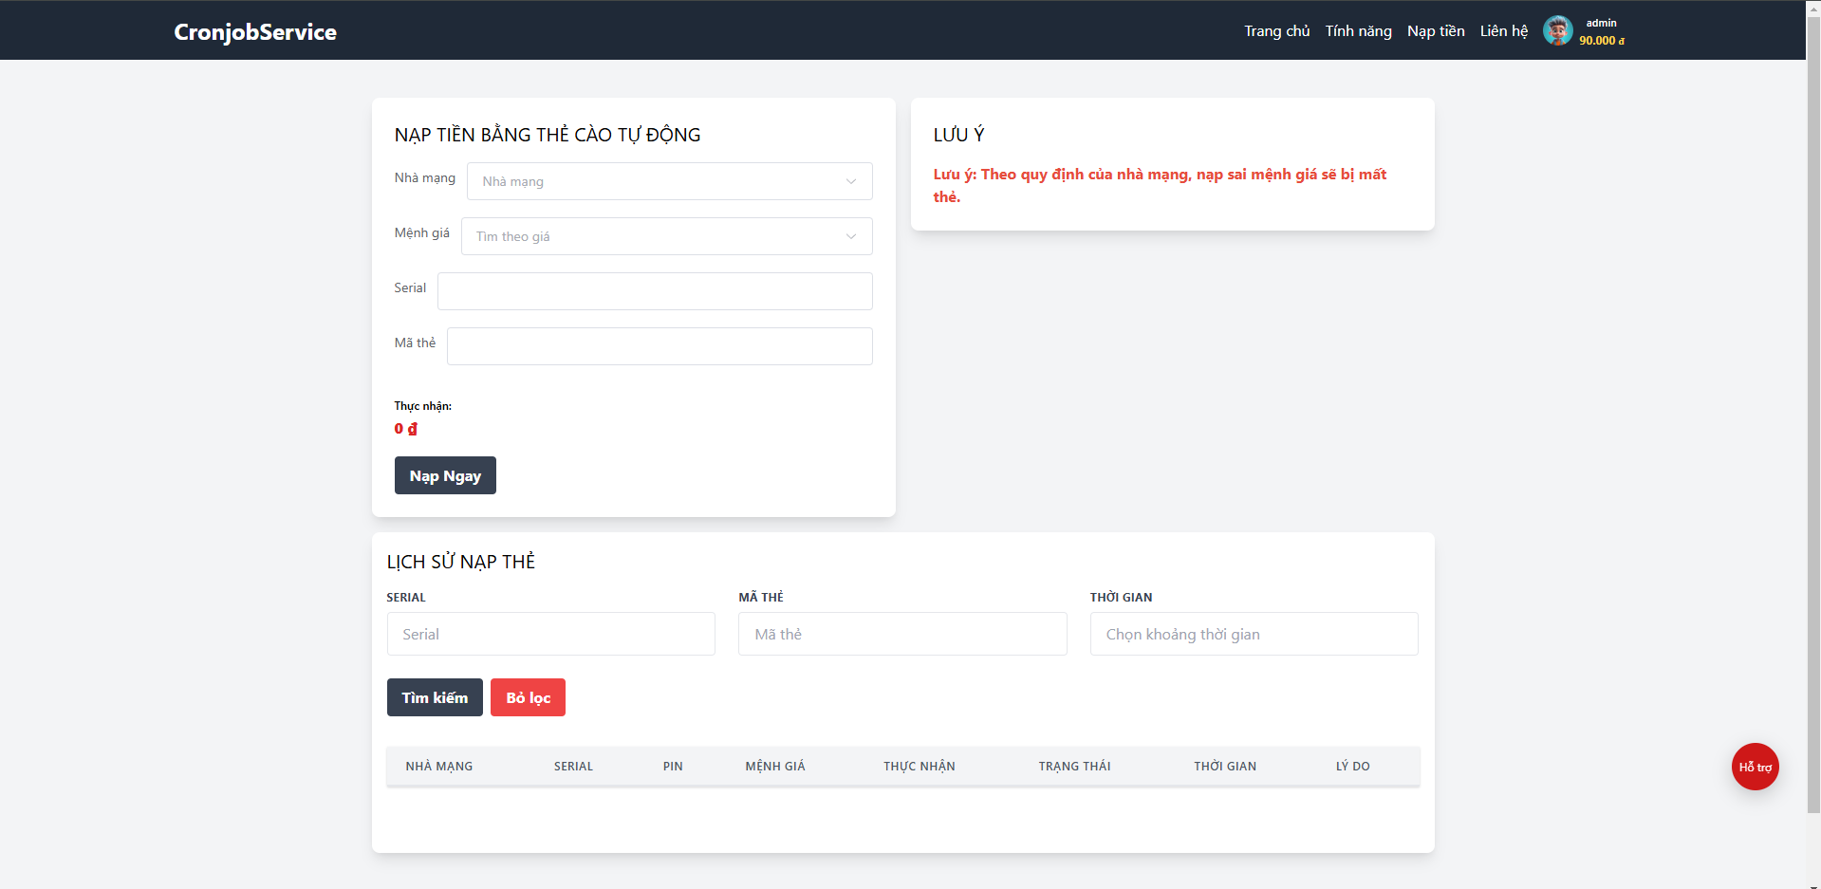Click the THỜI GIAN table column header
Screen dimensions: 1821x889
point(1224,767)
